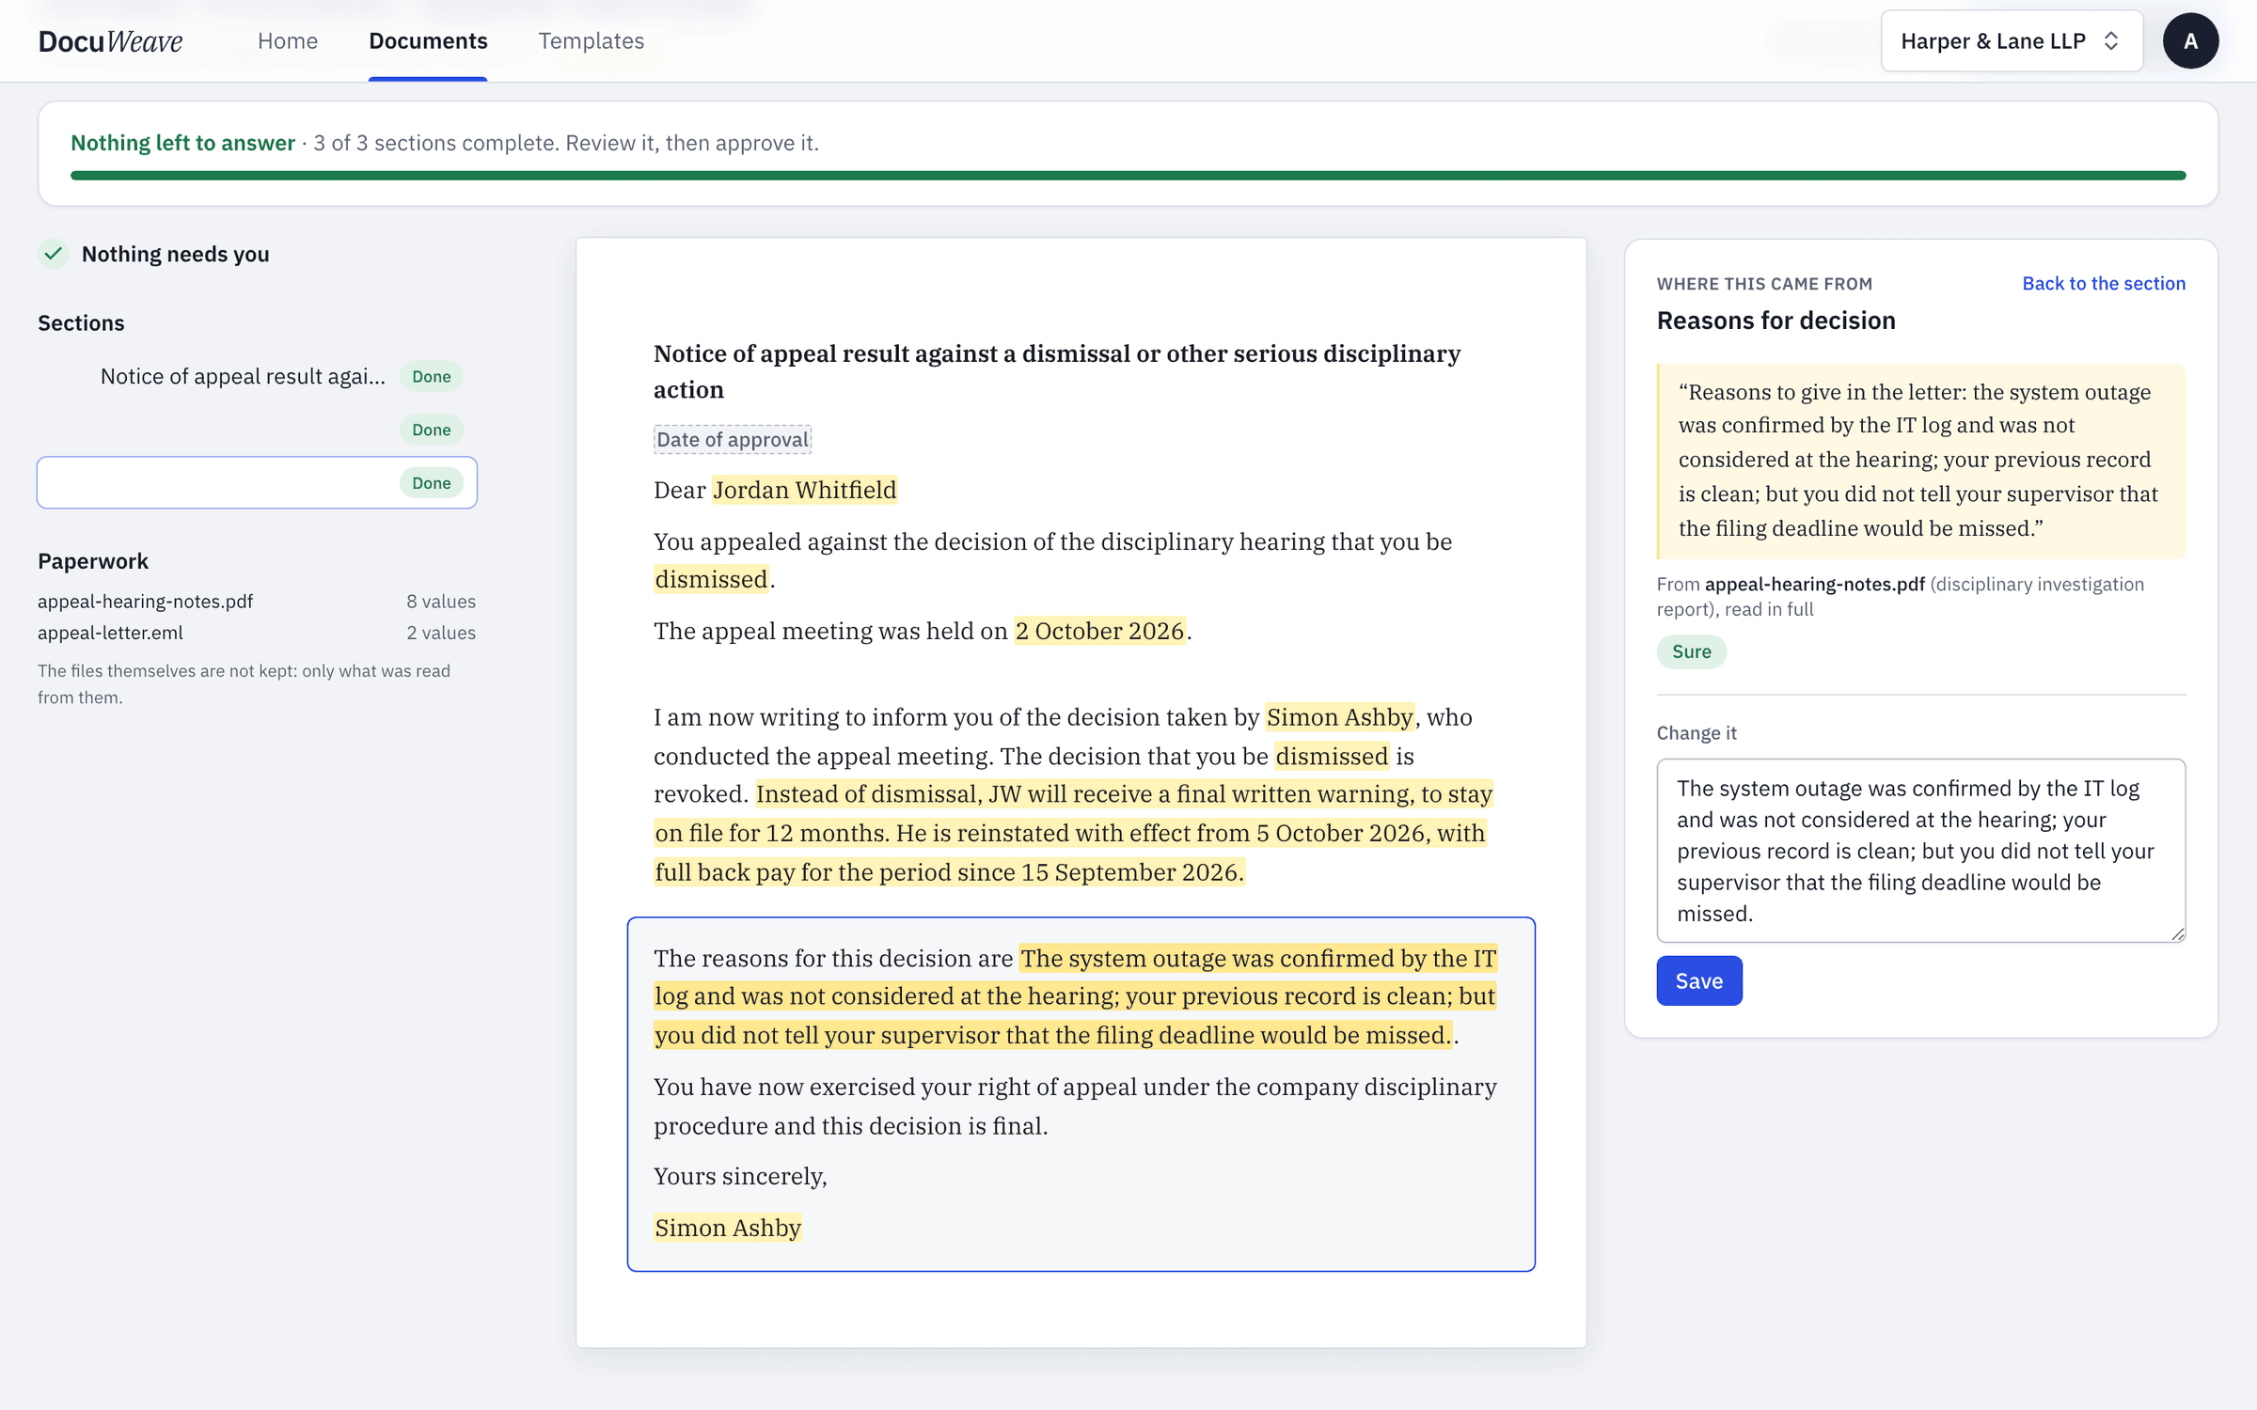Click the highlighted final written warning passage
Screen dimensions: 2257x1410
click(1073, 833)
